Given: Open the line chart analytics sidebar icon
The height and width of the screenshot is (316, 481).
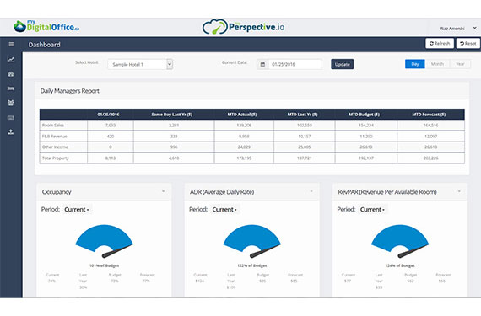Looking at the screenshot, I should 11,59.
